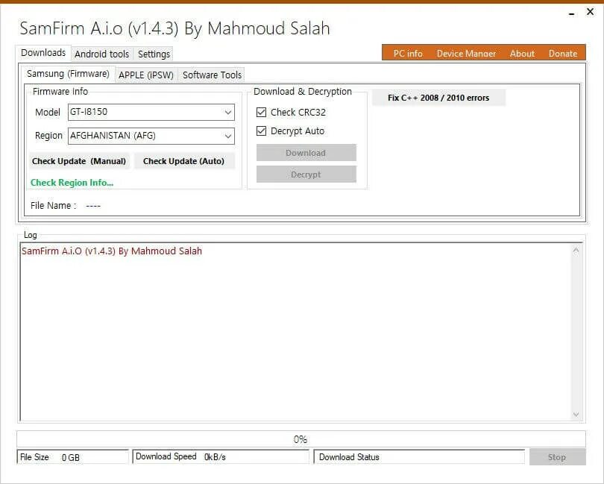The height and width of the screenshot is (484, 604).
Task: Click the AFGHANISTAN (AFG) region field
Action: tap(151, 136)
